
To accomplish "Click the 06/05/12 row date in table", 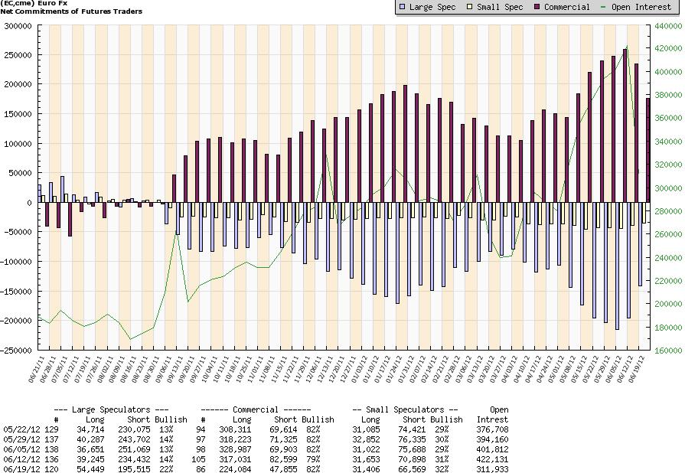I will [x=22, y=449].
